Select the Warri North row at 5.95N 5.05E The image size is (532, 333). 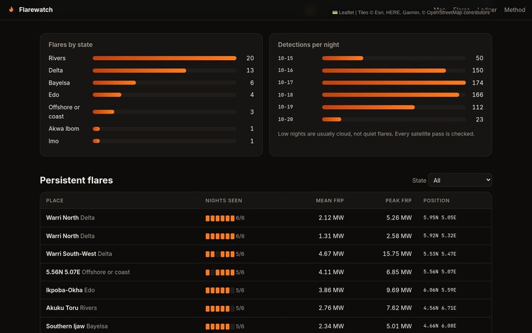[266, 218]
